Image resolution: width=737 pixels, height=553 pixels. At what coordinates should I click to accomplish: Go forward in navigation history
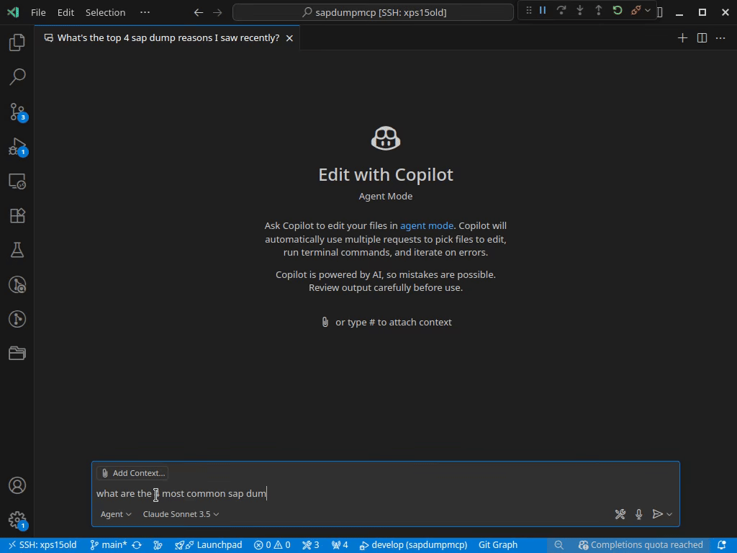click(x=217, y=12)
